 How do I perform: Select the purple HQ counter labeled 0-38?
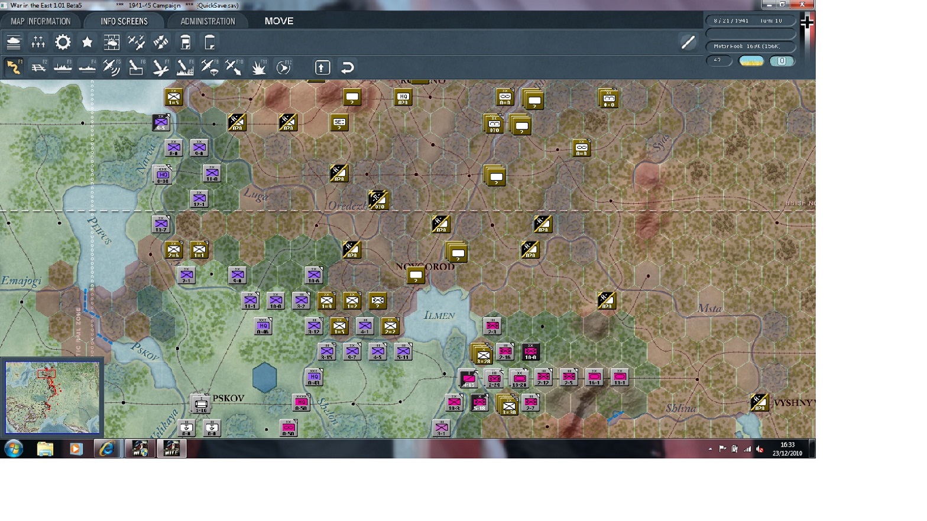tap(163, 175)
